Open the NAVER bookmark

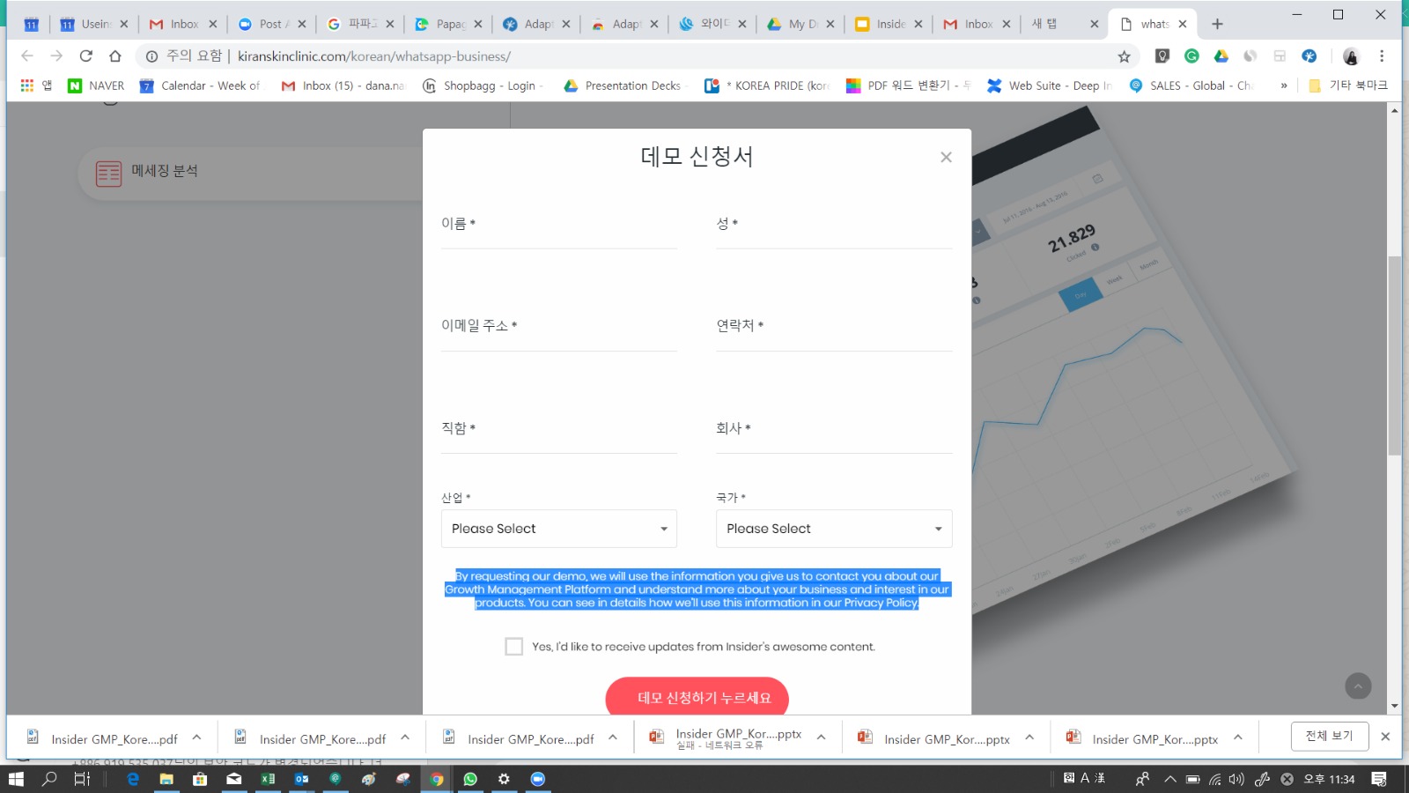tap(96, 85)
